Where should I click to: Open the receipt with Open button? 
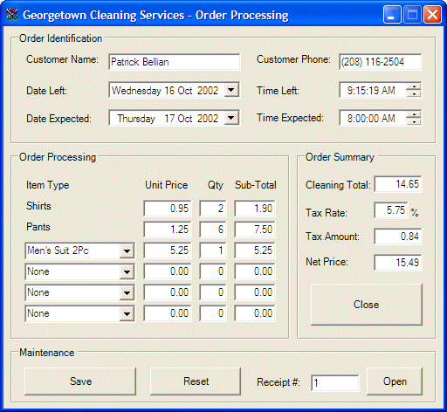pyautogui.click(x=395, y=381)
